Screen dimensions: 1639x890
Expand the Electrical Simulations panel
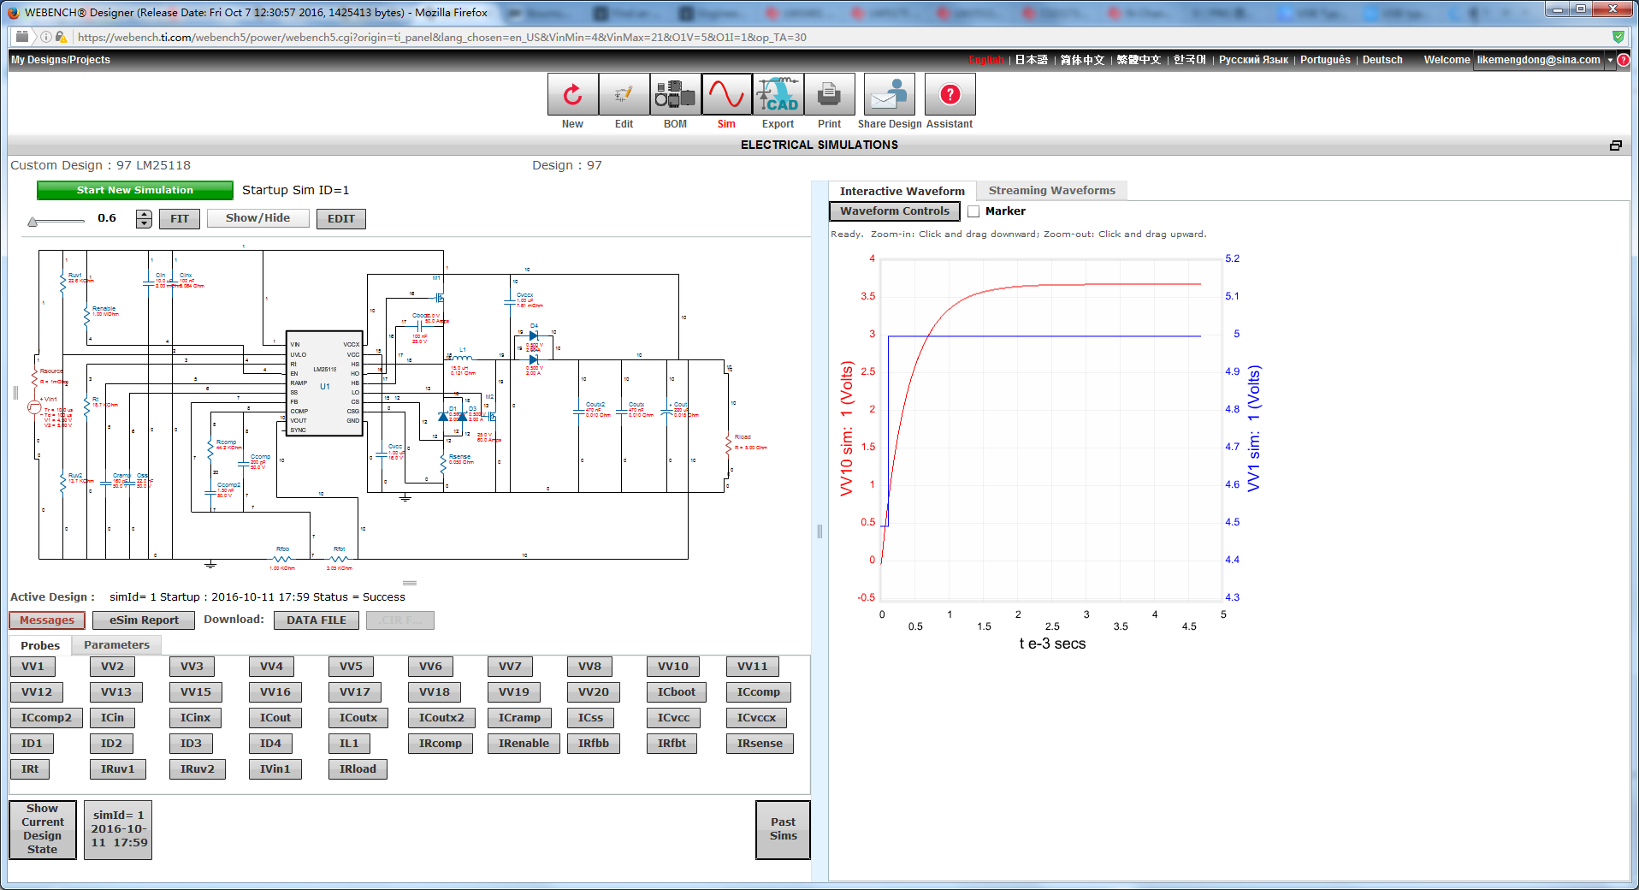click(1615, 145)
